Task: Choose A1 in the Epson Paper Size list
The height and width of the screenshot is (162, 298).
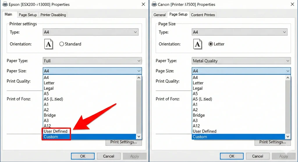Action: [90, 104]
